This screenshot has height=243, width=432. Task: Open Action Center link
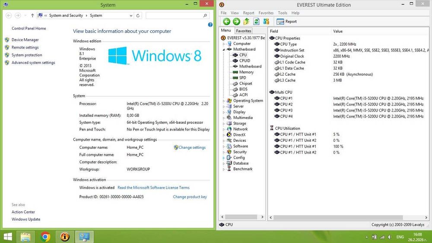tap(23, 212)
